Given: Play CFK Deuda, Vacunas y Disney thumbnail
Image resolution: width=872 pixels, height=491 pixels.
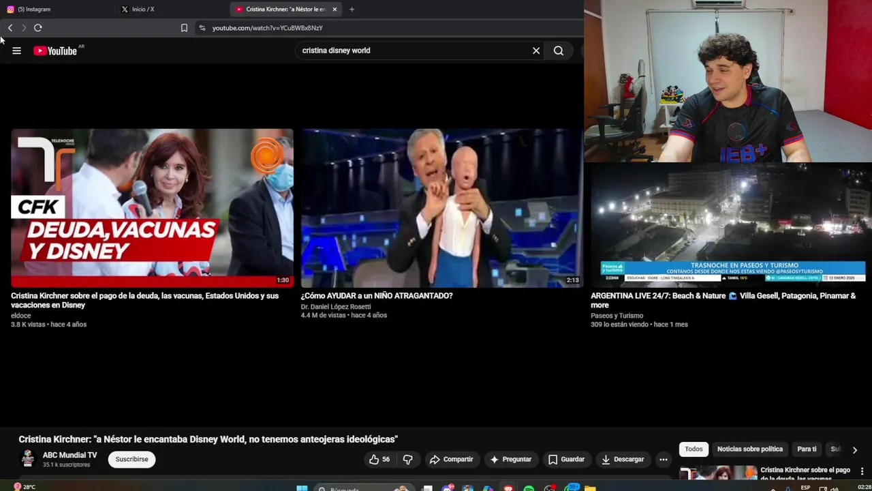Looking at the screenshot, I should pos(152,208).
